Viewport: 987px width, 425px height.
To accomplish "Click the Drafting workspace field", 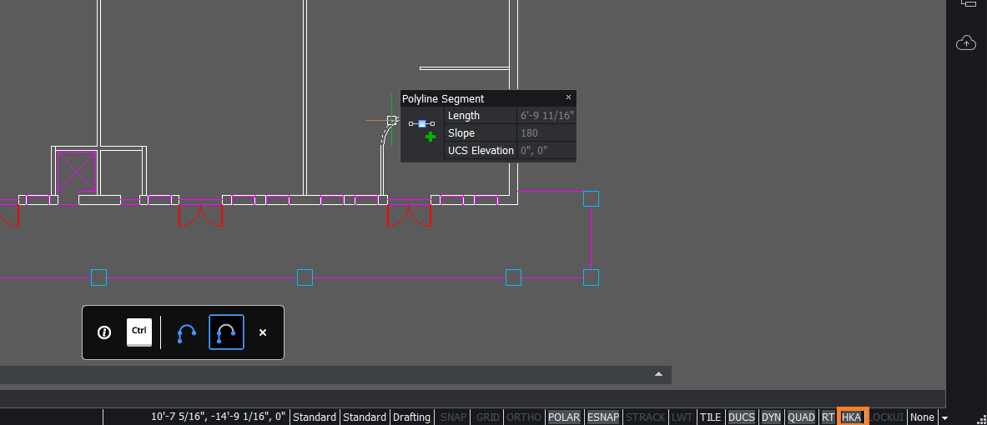I will point(411,417).
